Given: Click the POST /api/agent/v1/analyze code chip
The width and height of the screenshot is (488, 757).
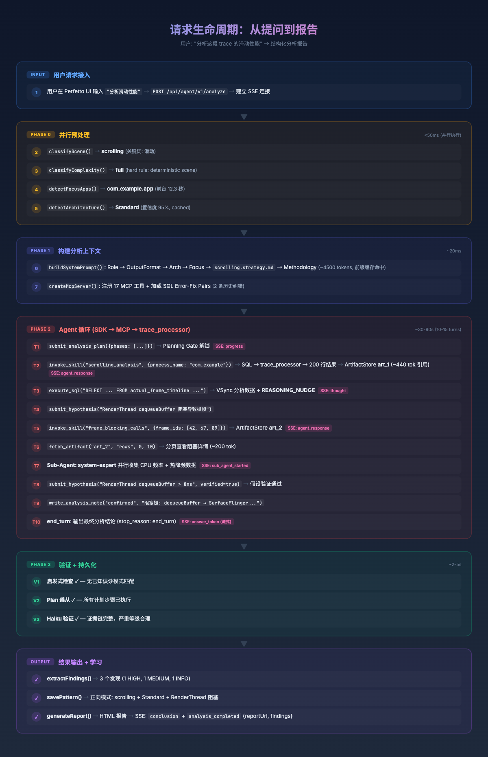Looking at the screenshot, I should tap(189, 92).
